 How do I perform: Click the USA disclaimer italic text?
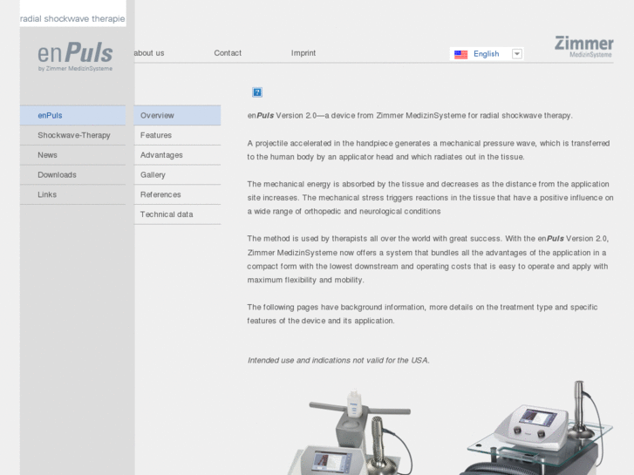(x=338, y=360)
